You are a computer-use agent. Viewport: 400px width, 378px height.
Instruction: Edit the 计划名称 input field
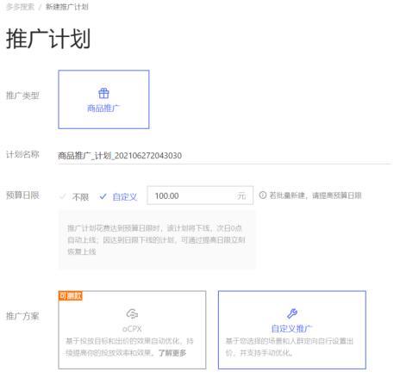pyautogui.click(x=224, y=156)
